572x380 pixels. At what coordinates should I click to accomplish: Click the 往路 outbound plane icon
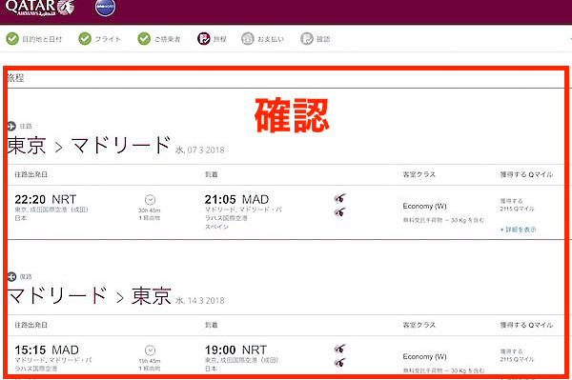pyautogui.click(x=11, y=126)
